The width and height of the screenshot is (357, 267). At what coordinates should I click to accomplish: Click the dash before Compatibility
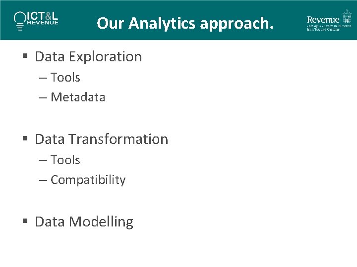pos(43,180)
